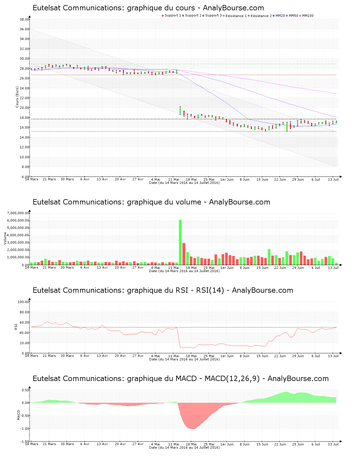Click the 100.00 value on RSI axis

coord(23,302)
